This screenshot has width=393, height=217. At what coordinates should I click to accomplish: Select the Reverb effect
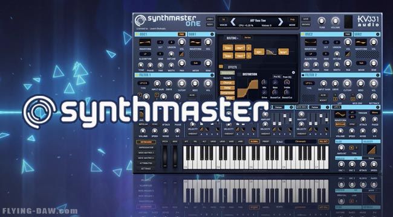227,78
